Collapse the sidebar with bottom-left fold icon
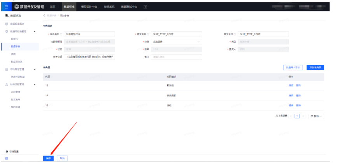This screenshot has height=163, width=347. pos(7,158)
